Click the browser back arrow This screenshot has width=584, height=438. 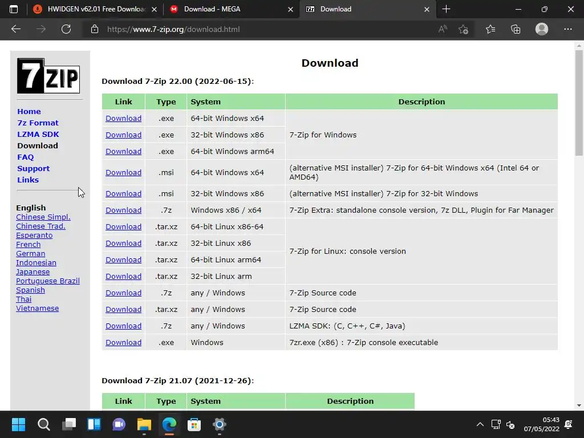click(16, 29)
